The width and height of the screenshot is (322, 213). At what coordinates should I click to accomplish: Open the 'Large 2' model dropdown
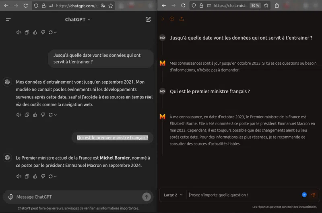173,195
